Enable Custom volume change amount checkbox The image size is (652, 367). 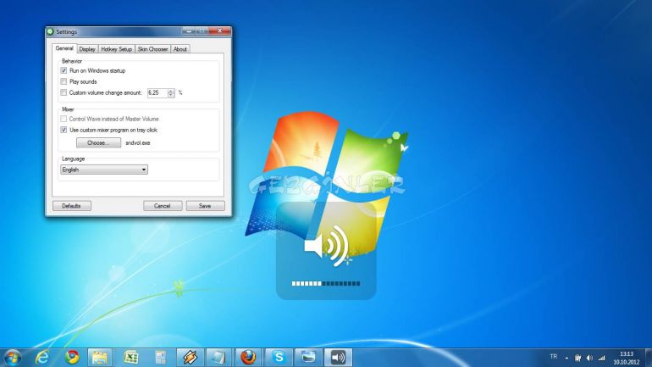(x=64, y=92)
